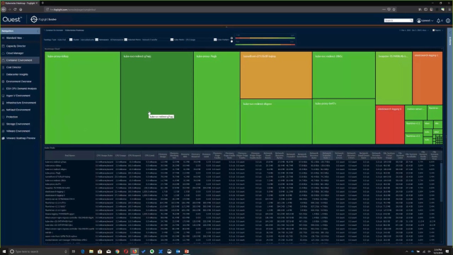The height and width of the screenshot is (255, 453).
Task: Select the heapster heatmap tile
Action: [394, 79]
